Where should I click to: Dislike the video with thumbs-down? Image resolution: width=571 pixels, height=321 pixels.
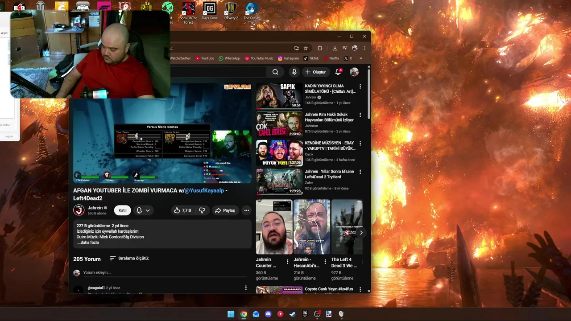[x=202, y=210]
